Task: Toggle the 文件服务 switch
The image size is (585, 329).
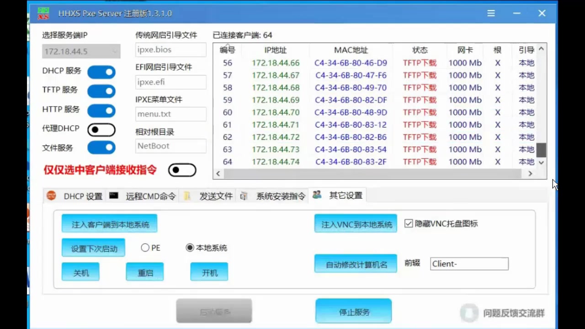Action: (x=101, y=148)
